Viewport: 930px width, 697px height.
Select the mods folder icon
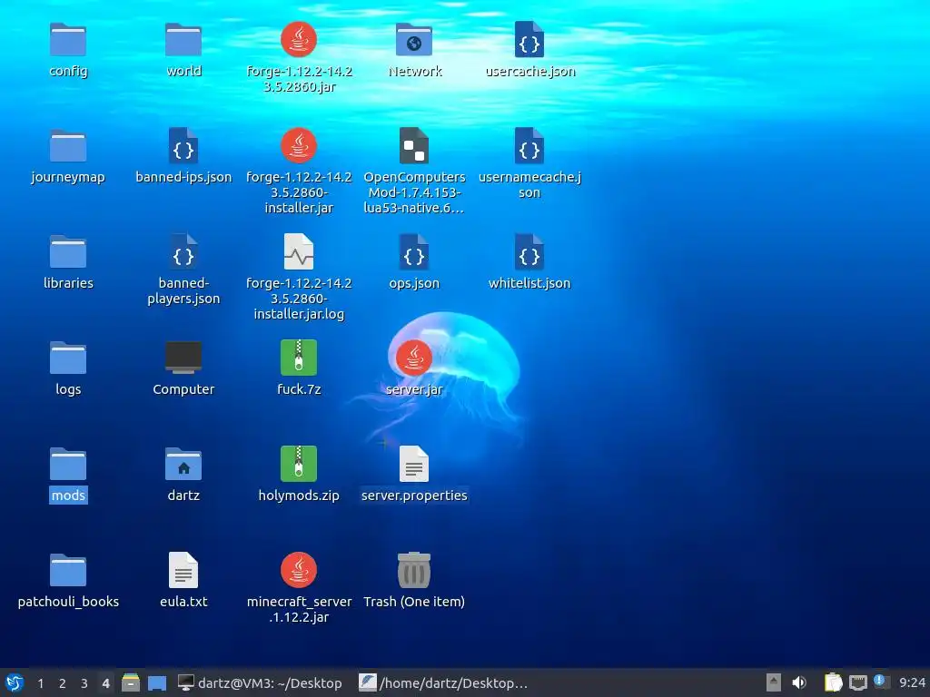coord(68,464)
